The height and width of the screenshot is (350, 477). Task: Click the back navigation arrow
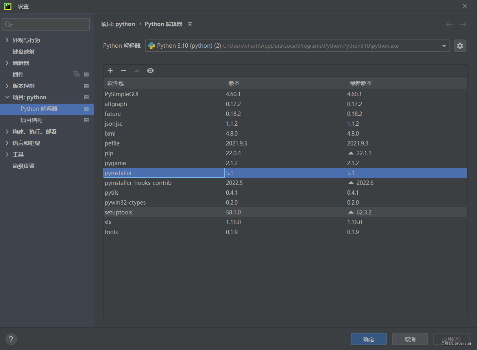coord(449,24)
